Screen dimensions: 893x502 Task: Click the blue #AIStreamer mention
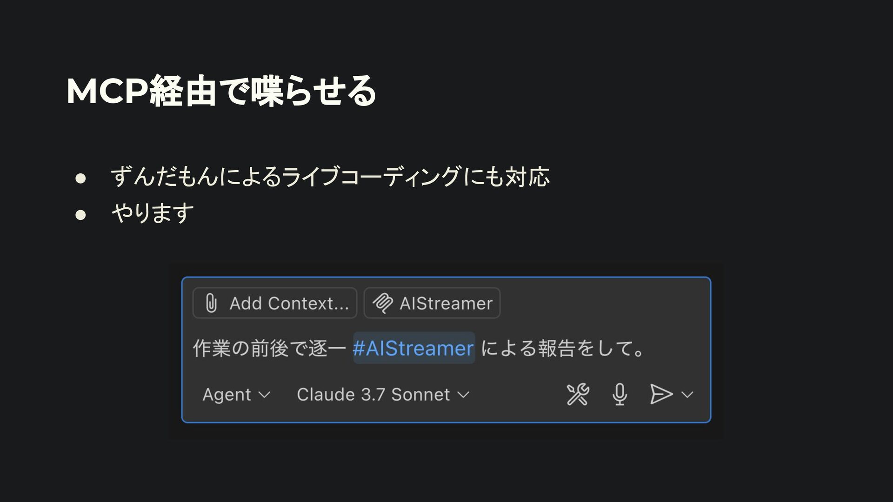pos(413,348)
